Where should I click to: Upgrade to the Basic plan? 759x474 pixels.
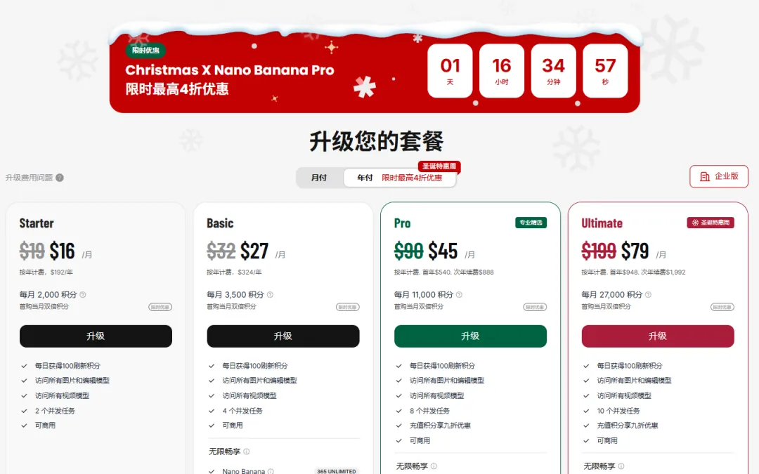pyautogui.click(x=283, y=336)
